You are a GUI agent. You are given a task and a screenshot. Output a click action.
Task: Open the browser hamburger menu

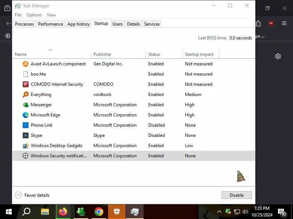coord(284,23)
